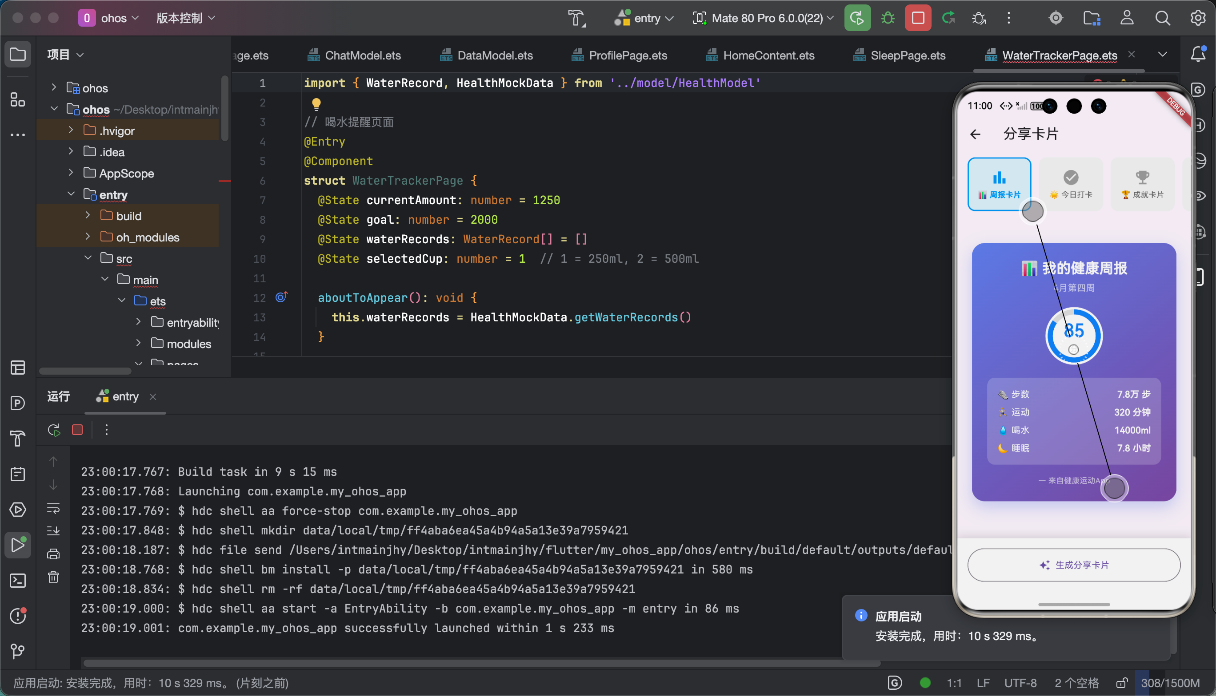Open notifications bell icon

1198,54
